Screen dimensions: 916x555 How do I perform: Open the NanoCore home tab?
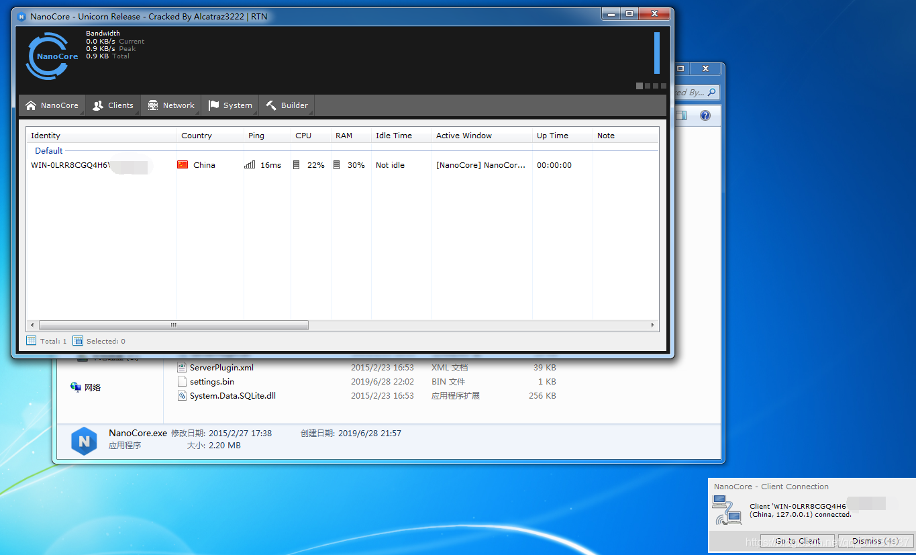[x=52, y=105]
